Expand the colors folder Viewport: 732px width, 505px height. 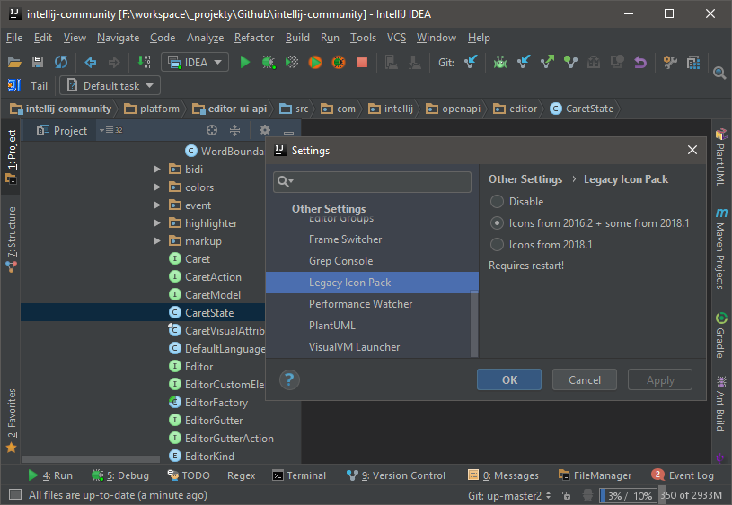pyautogui.click(x=157, y=187)
